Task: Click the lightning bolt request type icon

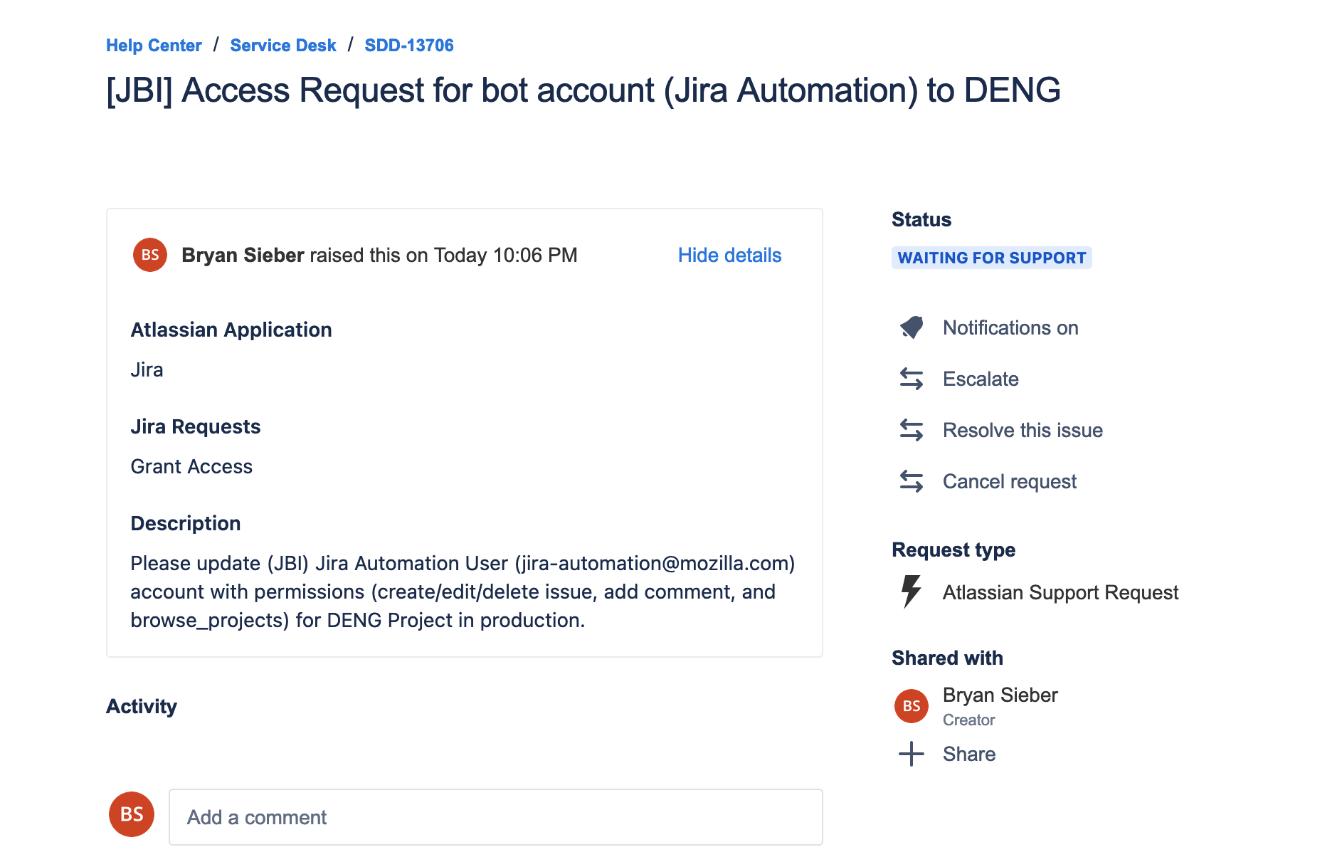Action: click(912, 592)
